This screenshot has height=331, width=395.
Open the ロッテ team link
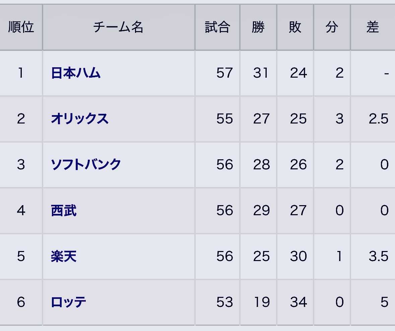(x=69, y=302)
